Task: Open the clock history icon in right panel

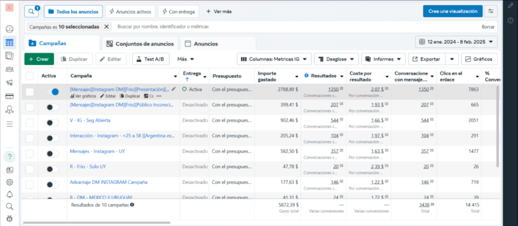Action: tap(510, 20)
